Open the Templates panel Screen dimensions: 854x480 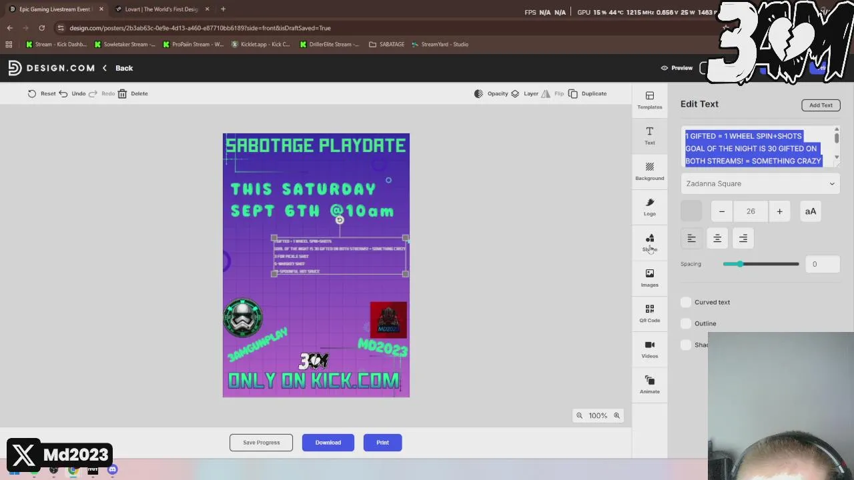tap(649, 100)
